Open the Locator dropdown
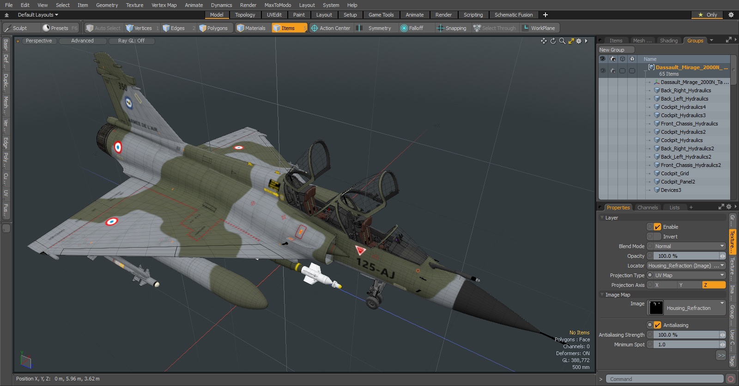739x386 pixels. 686,266
